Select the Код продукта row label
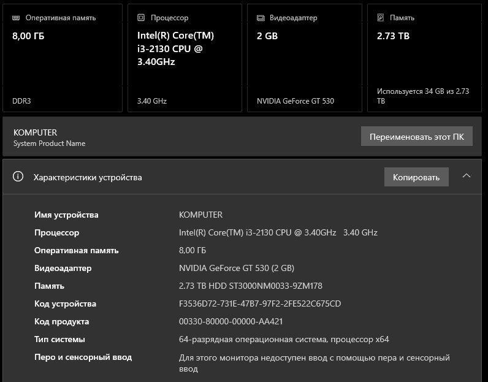 pyautogui.click(x=62, y=321)
